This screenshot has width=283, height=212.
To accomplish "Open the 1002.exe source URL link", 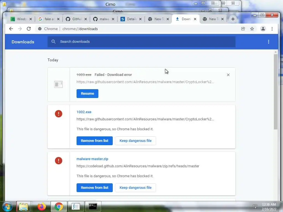I will coord(145,119).
